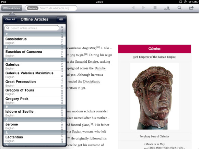Tap the share arrow icon

[191, 8]
